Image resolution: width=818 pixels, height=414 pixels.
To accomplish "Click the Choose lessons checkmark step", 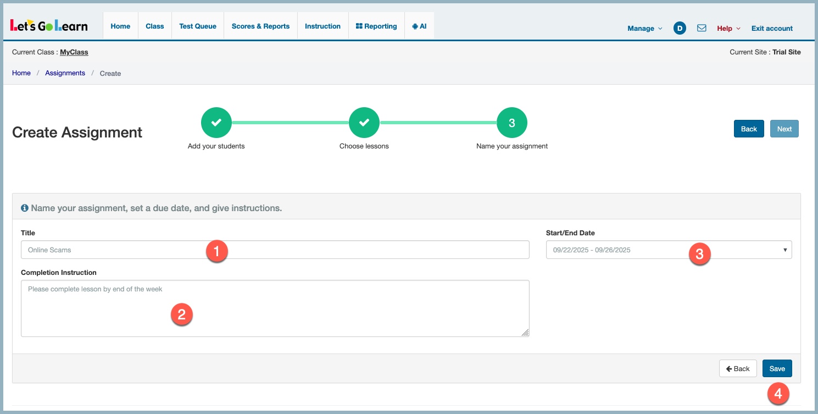I will pos(364,123).
